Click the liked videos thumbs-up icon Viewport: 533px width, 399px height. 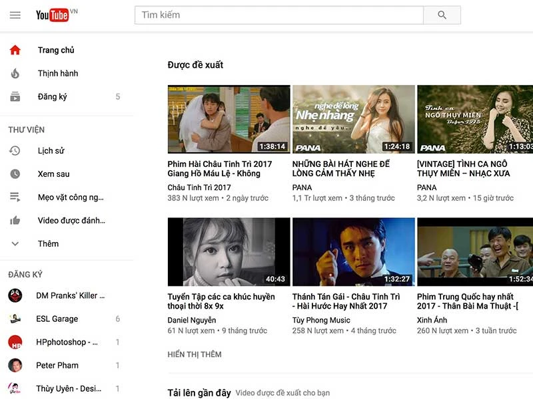click(x=15, y=221)
